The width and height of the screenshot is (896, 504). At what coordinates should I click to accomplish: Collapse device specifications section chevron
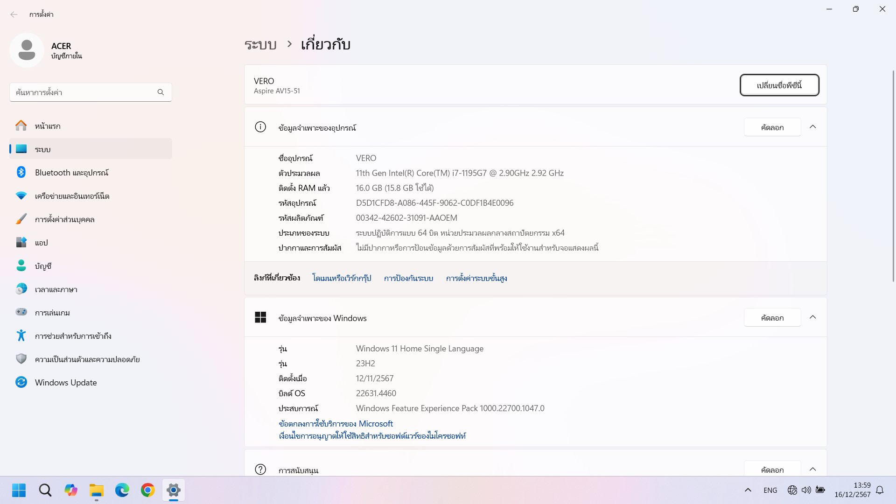(812, 127)
